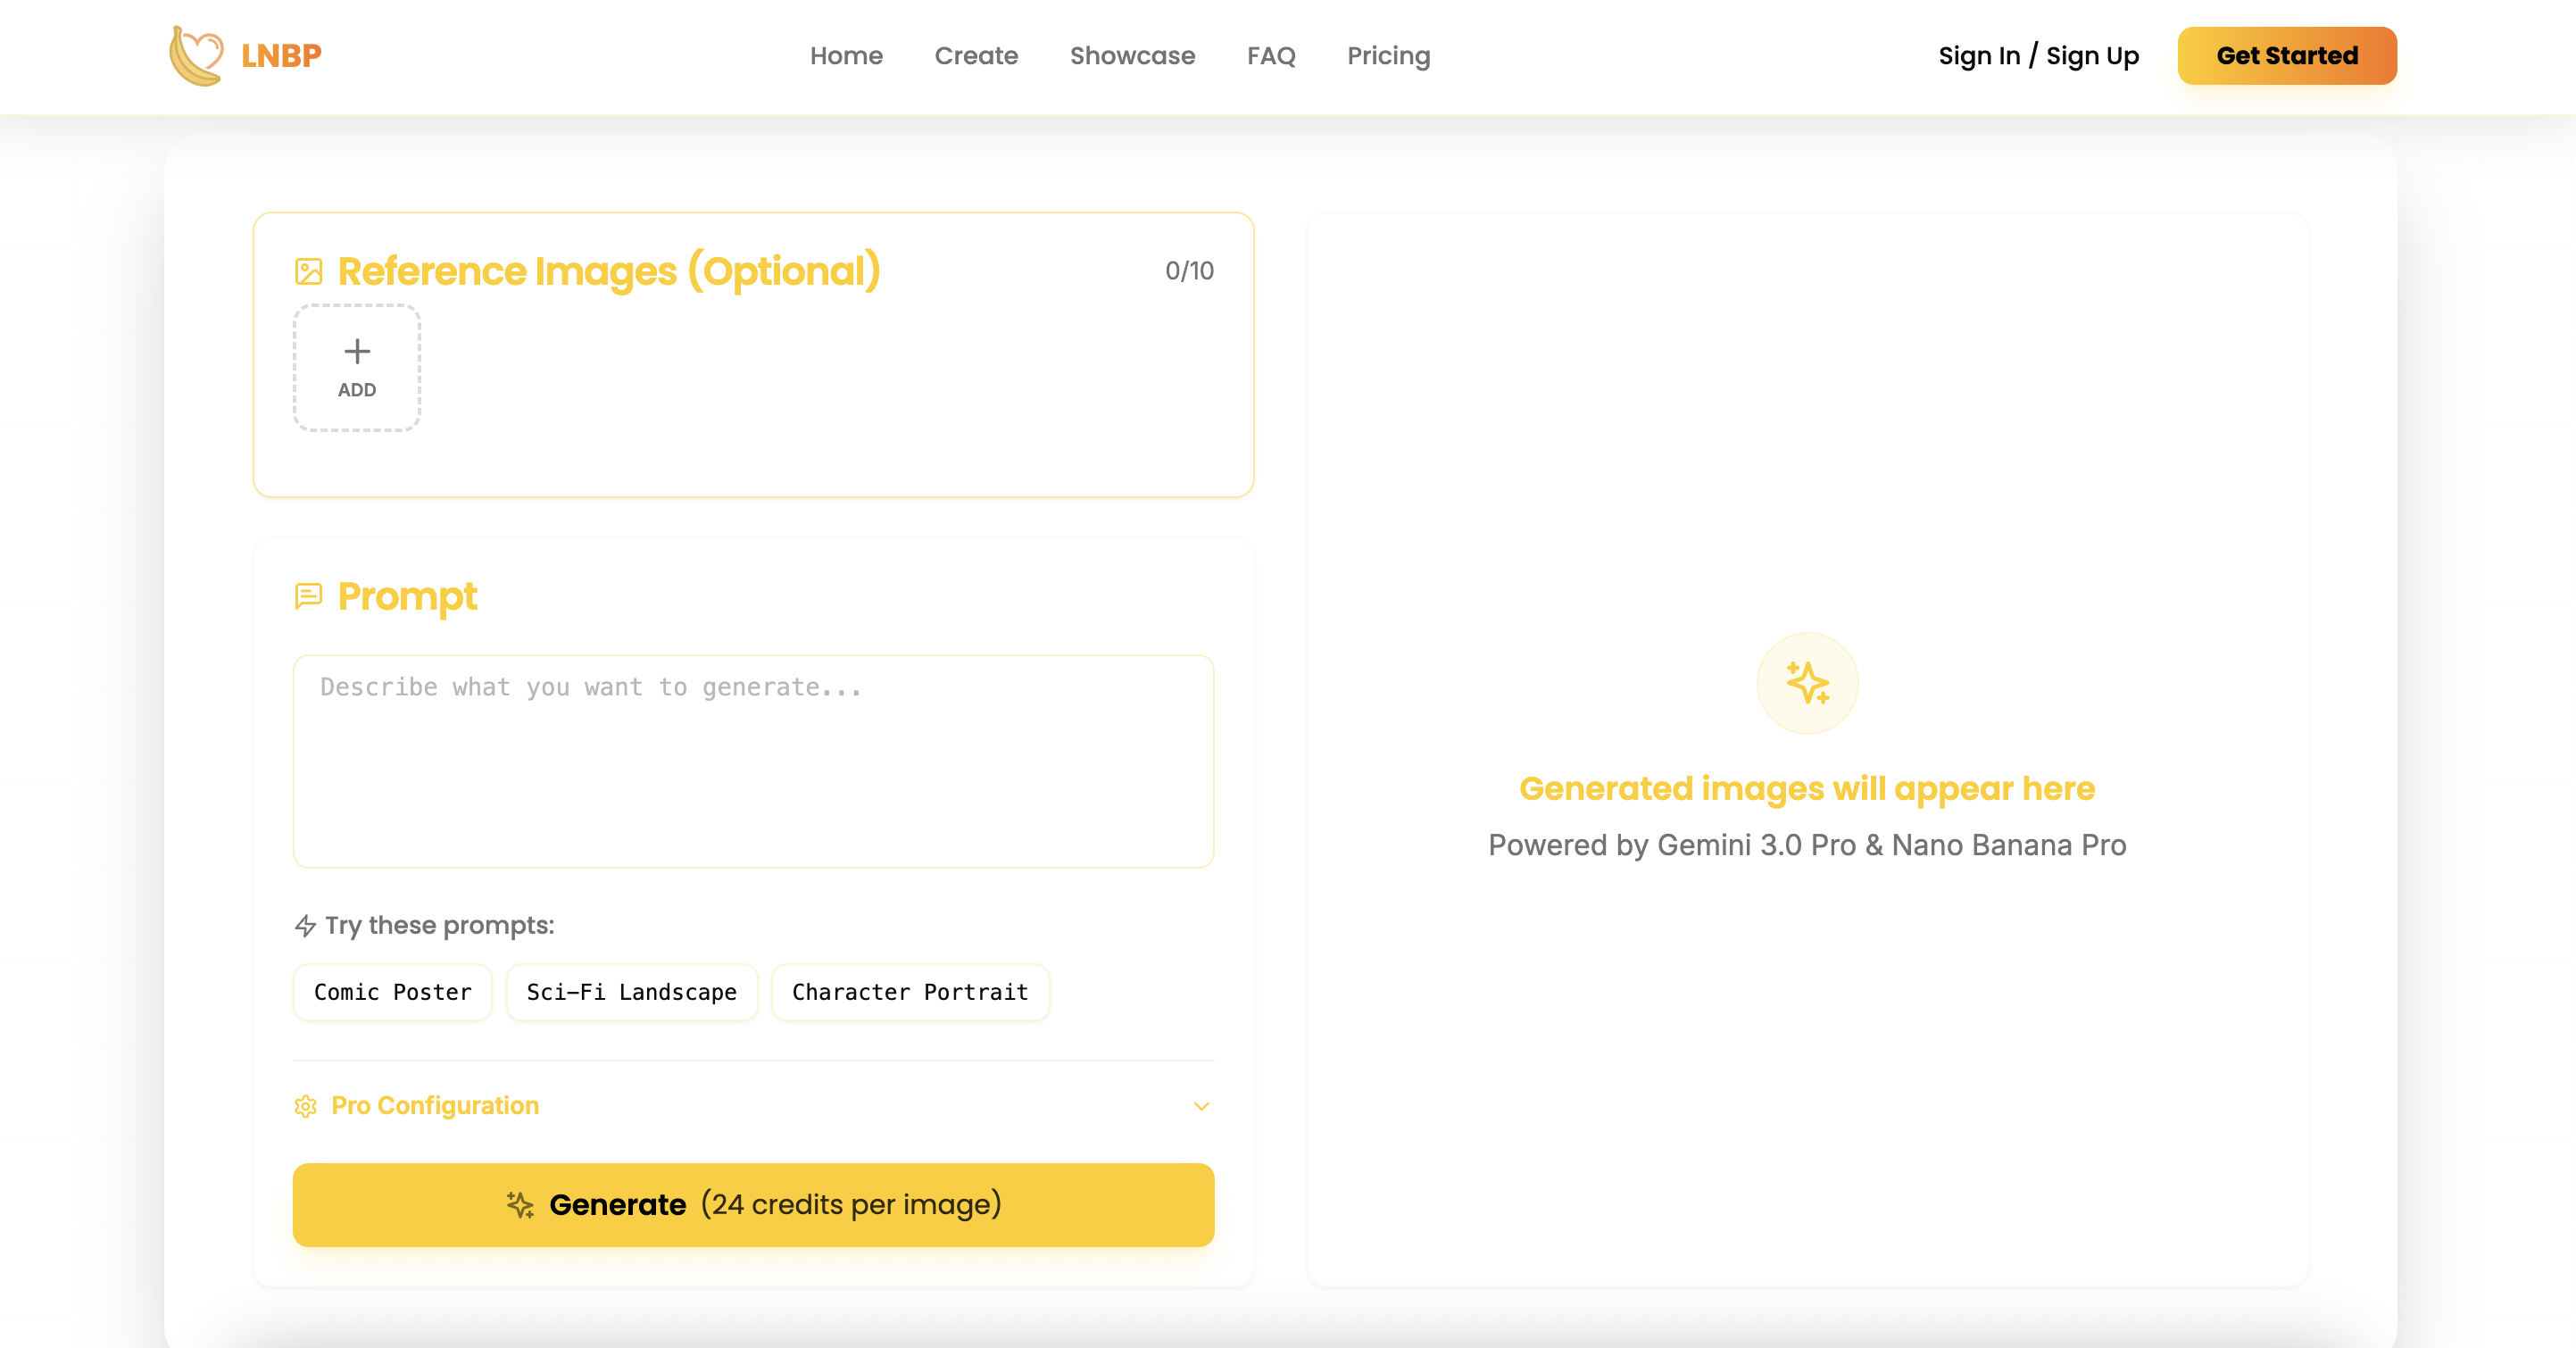Collapse the Pro Configuration chevron
The image size is (2576, 1348).
tap(1200, 1106)
